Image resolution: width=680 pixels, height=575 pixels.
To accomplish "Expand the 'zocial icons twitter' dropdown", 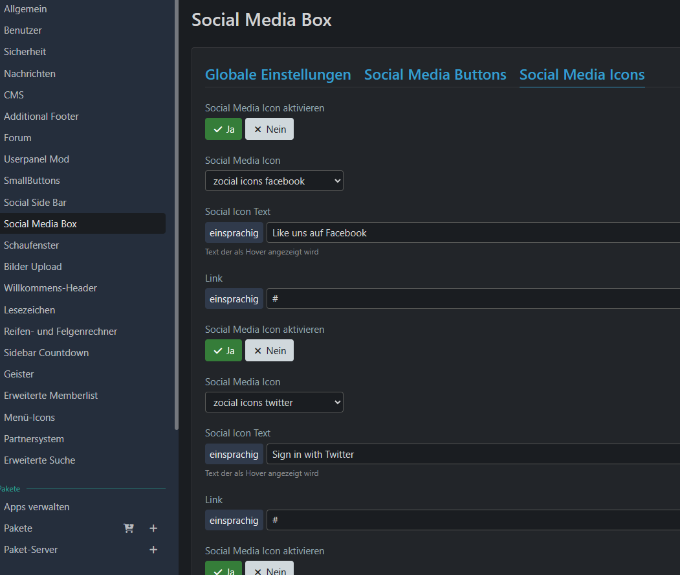I will pos(274,403).
